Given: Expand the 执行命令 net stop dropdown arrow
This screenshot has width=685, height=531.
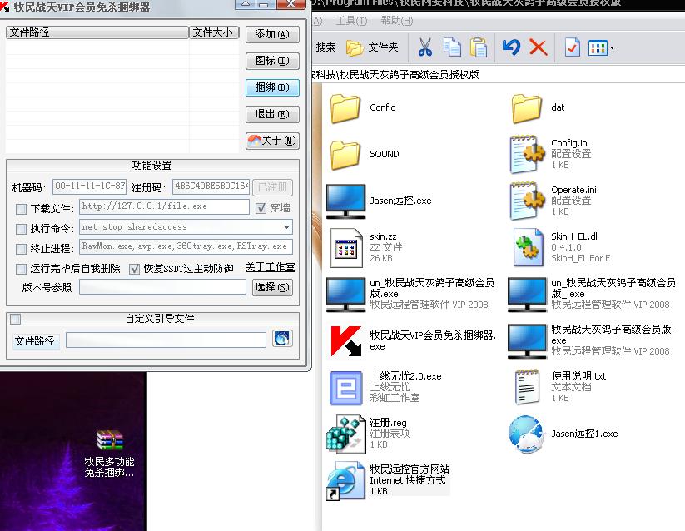Looking at the screenshot, I should click(286, 227).
